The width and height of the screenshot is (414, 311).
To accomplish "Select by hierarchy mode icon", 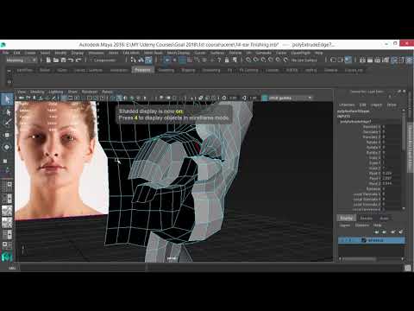I will (x=134, y=60).
